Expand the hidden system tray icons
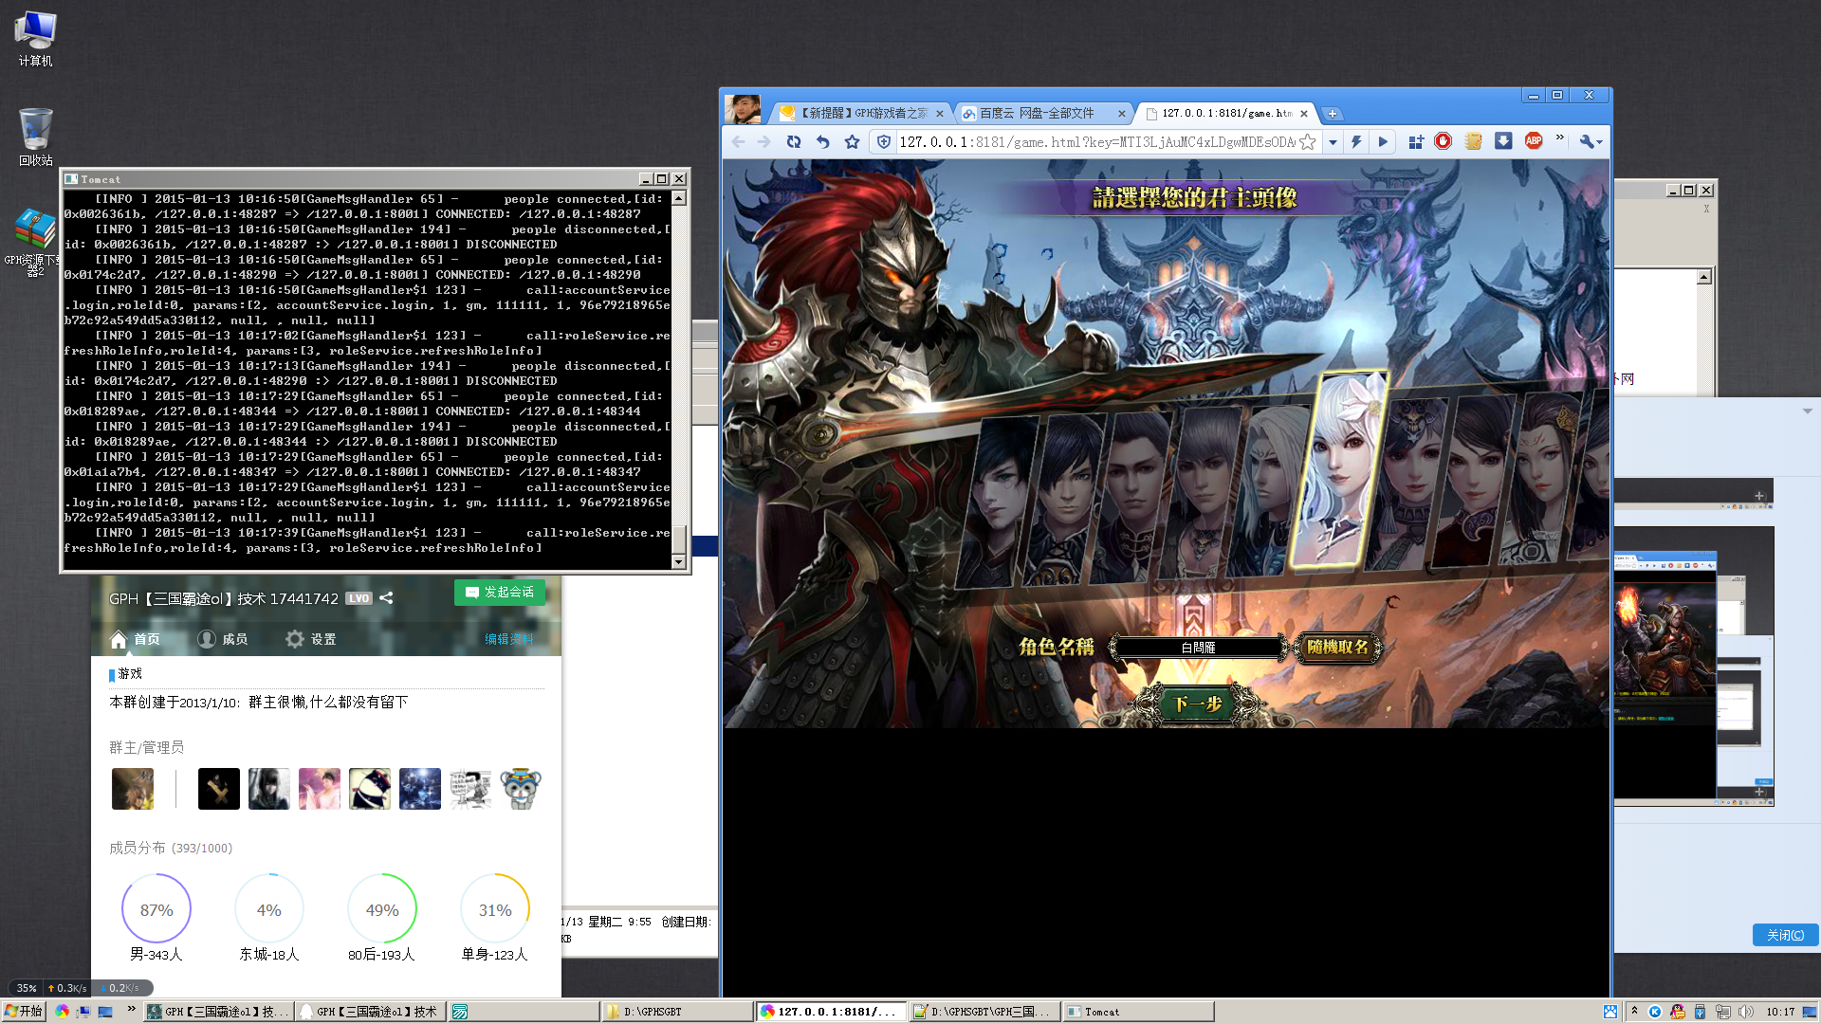This screenshot has width=1821, height=1024. click(1634, 1011)
